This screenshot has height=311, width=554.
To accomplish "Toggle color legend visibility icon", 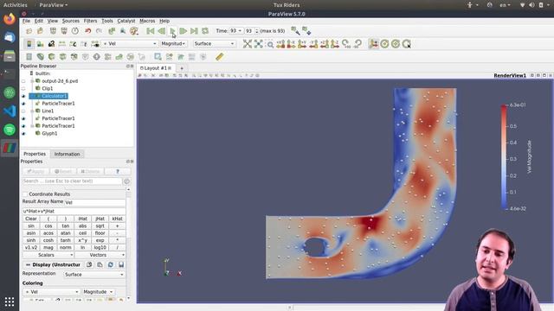I will [x=29, y=44].
